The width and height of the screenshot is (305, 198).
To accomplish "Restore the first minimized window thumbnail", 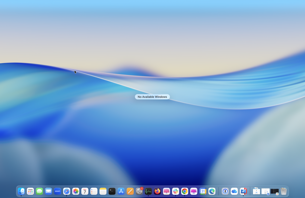I will point(256,191).
